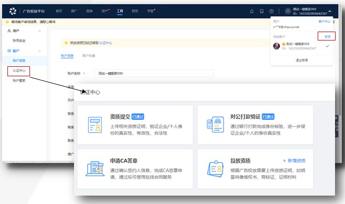Image resolution: width=345 pixels, height=204 pixels.
Task: Click the 资质提交 document icon
Action: [x=95, y=125]
